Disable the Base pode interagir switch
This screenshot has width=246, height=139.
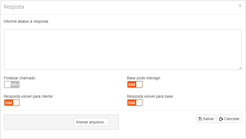point(135,85)
